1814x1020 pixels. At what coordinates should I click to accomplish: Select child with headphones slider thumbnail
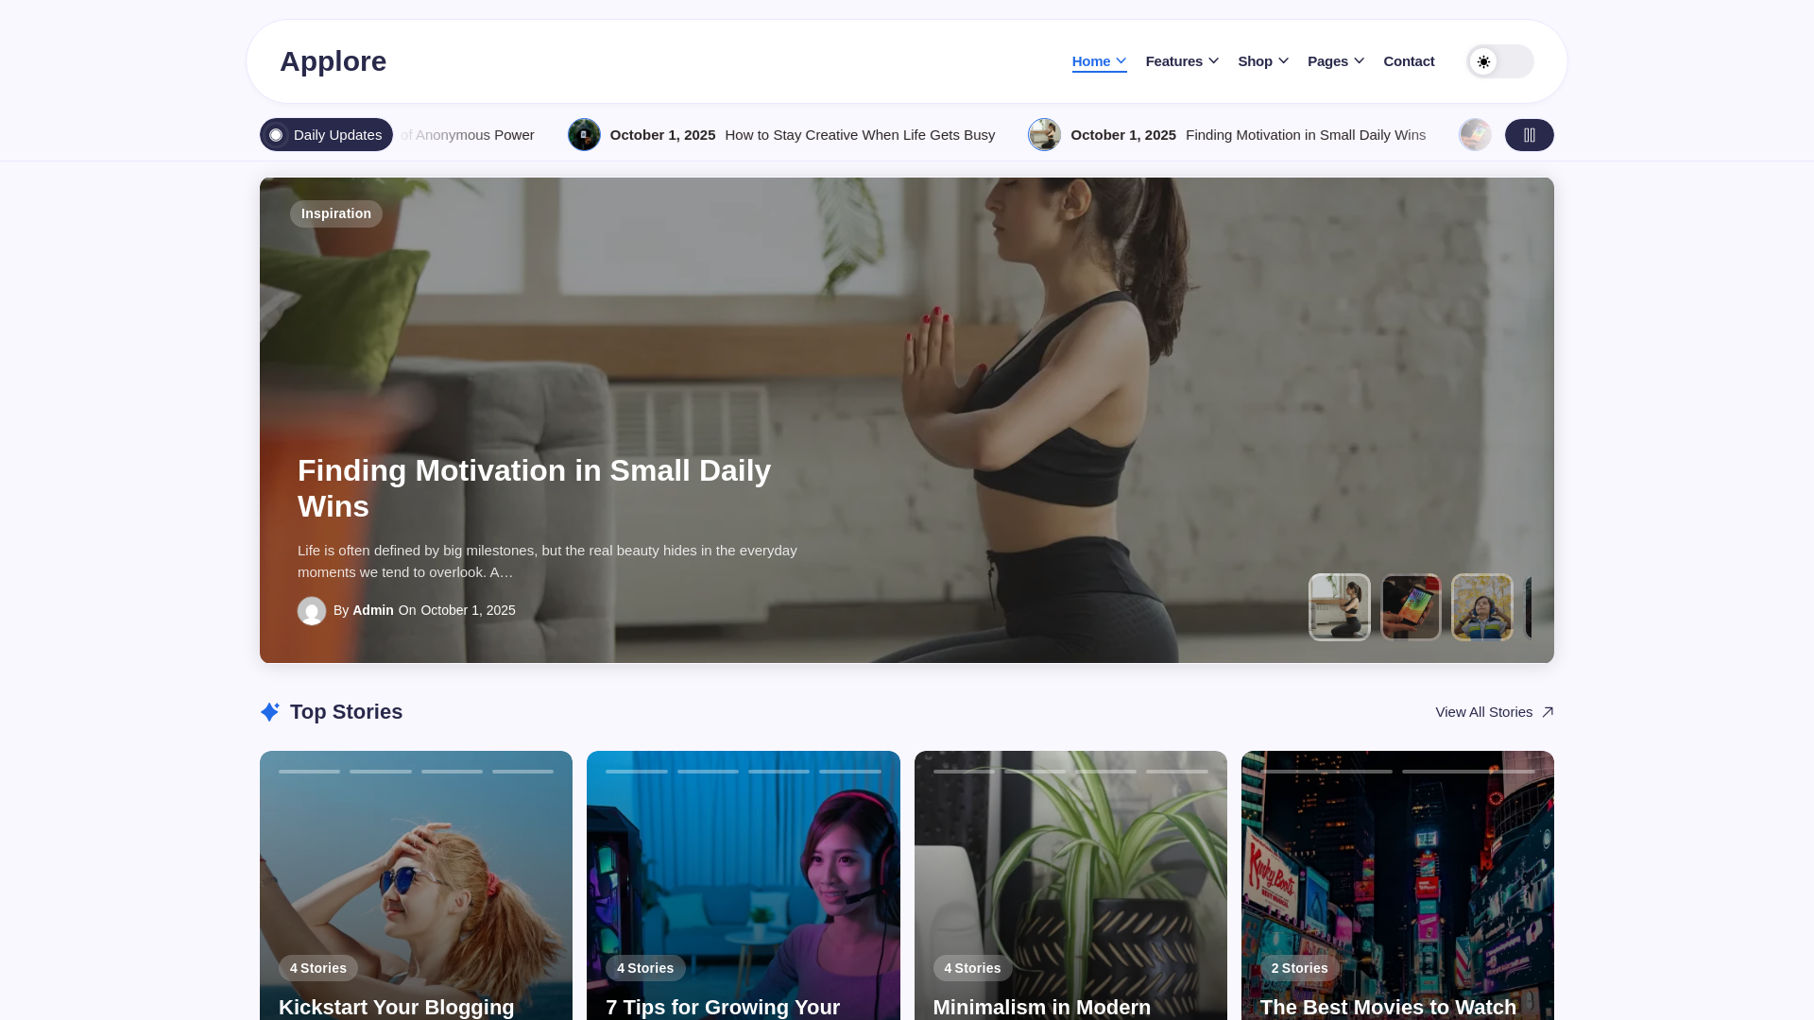[x=1481, y=607]
